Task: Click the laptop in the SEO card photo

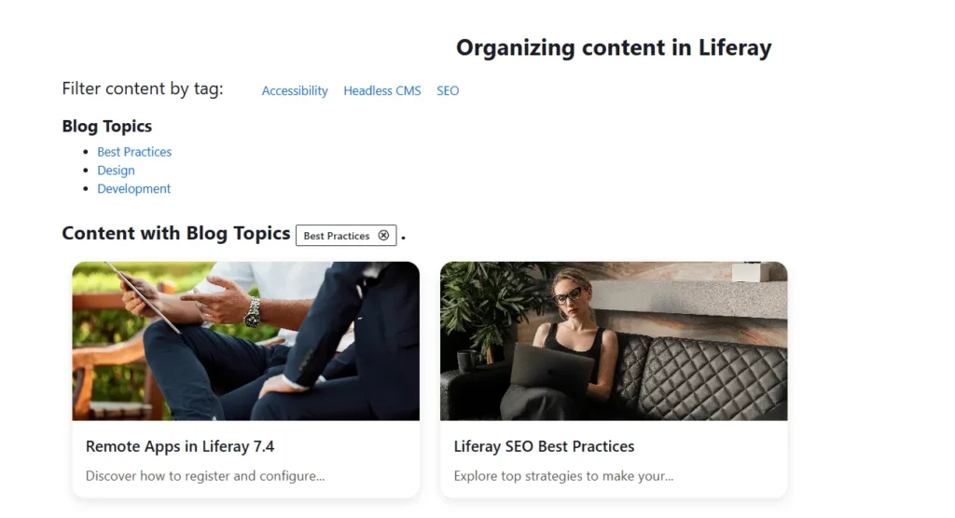Action: tap(550, 363)
